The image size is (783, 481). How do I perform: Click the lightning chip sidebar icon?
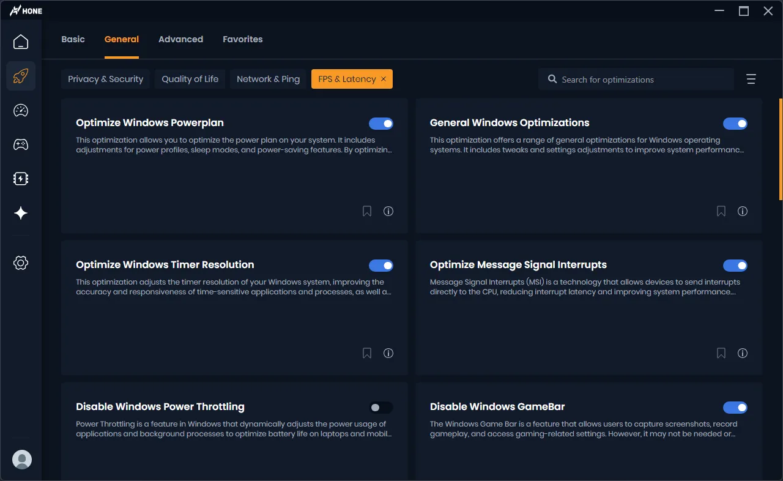(21, 179)
